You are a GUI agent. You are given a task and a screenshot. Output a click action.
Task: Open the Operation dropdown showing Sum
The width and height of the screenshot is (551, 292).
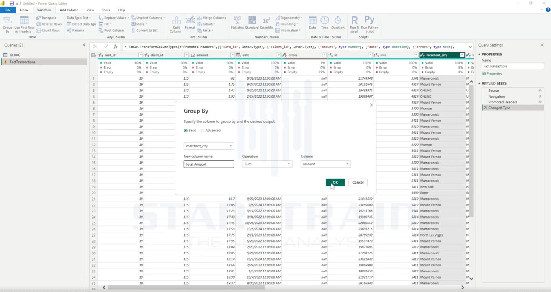pyautogui.click(x=267, y=164)
